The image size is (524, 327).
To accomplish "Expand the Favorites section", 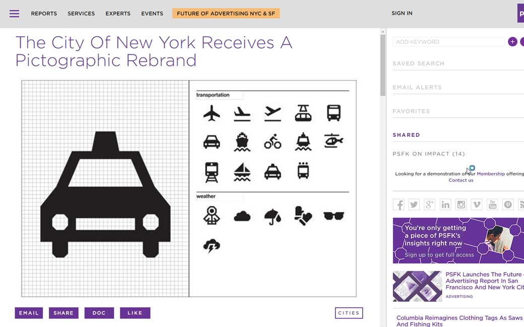I will pyautogui.click(x=411, y=111).
